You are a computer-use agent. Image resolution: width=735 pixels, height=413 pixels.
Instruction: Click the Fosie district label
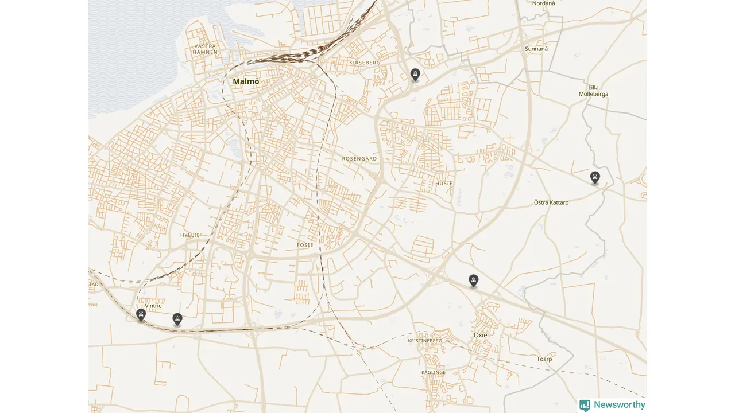point(305,245)
